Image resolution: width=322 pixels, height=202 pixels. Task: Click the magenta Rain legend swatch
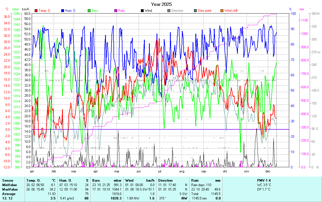coord(116,11)
